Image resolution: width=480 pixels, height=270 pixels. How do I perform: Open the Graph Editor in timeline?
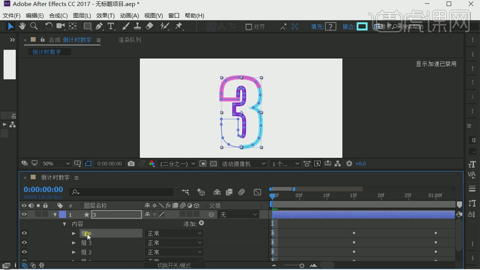coord(257,192)
